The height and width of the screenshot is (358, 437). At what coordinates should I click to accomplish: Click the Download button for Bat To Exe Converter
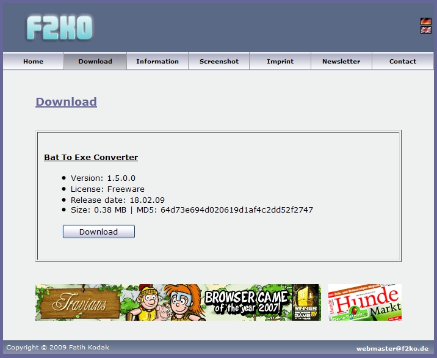(99, 232)
